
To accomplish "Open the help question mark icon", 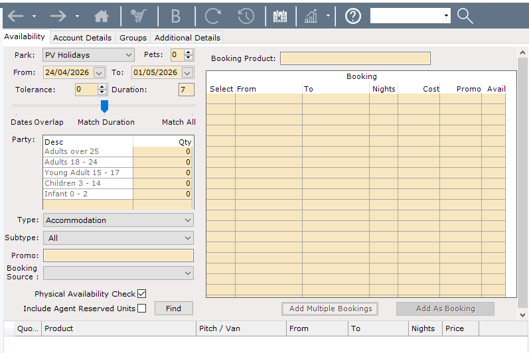I will 353,16.
